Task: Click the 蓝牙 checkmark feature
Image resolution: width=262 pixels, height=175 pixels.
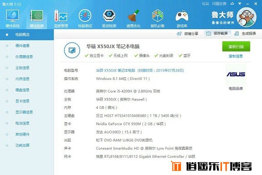Action: coord(184,56)
